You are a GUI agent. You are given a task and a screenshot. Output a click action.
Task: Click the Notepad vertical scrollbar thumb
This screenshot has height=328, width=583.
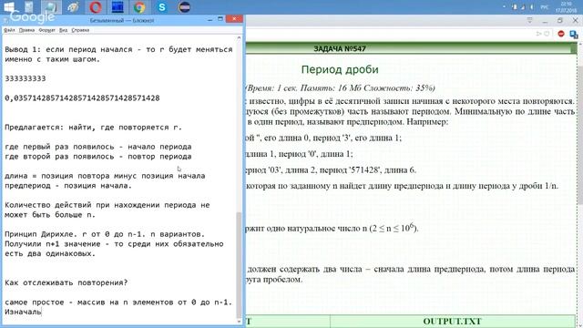(239, 265)
